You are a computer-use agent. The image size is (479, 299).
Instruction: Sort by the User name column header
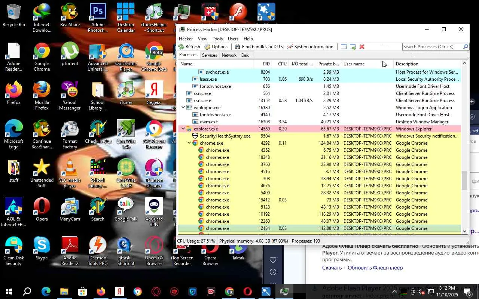367,64
